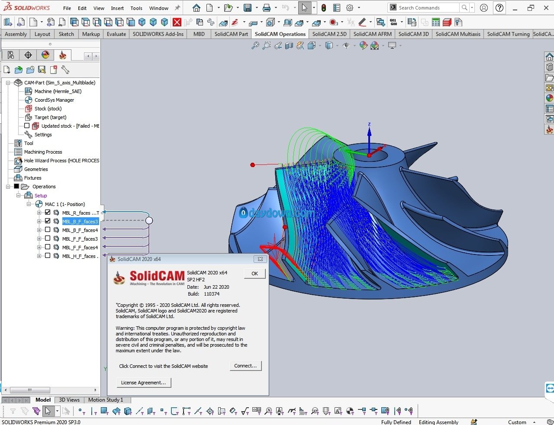The width and height of the screenshot is (554, 425).
Task: Click SolidWorks Resources home icon in task pane
Action: click(549, 57)
